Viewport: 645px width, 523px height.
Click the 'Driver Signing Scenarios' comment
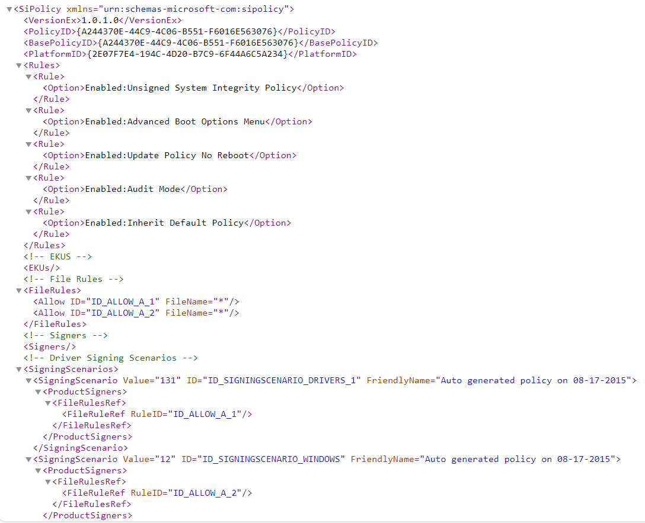point(111,358)
